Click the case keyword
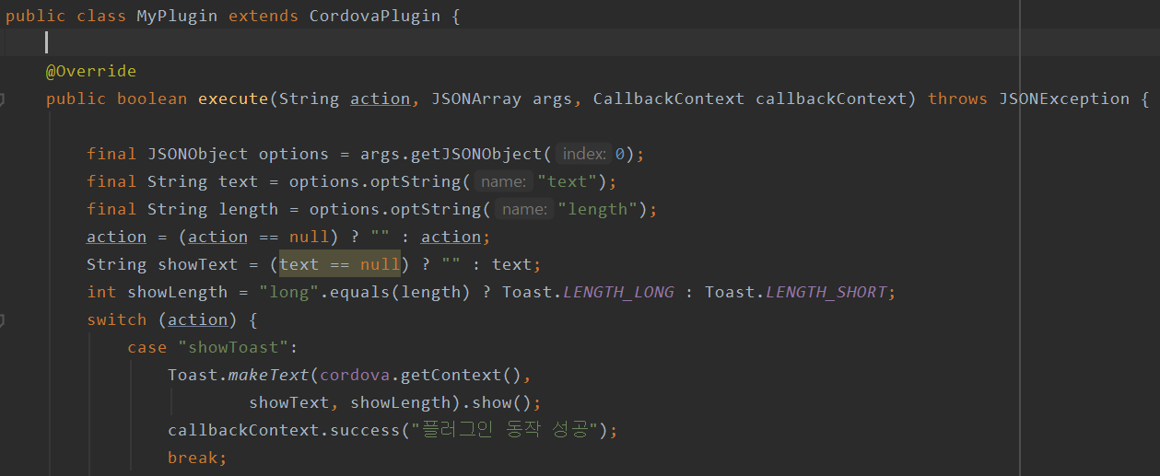1160x476 pixels. click(x=147, y=347)
